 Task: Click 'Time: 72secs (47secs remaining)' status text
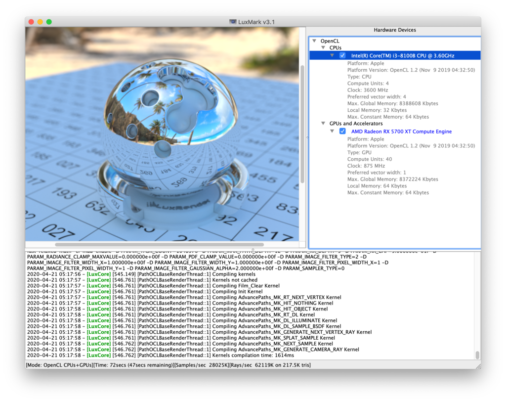click(133, 365)
